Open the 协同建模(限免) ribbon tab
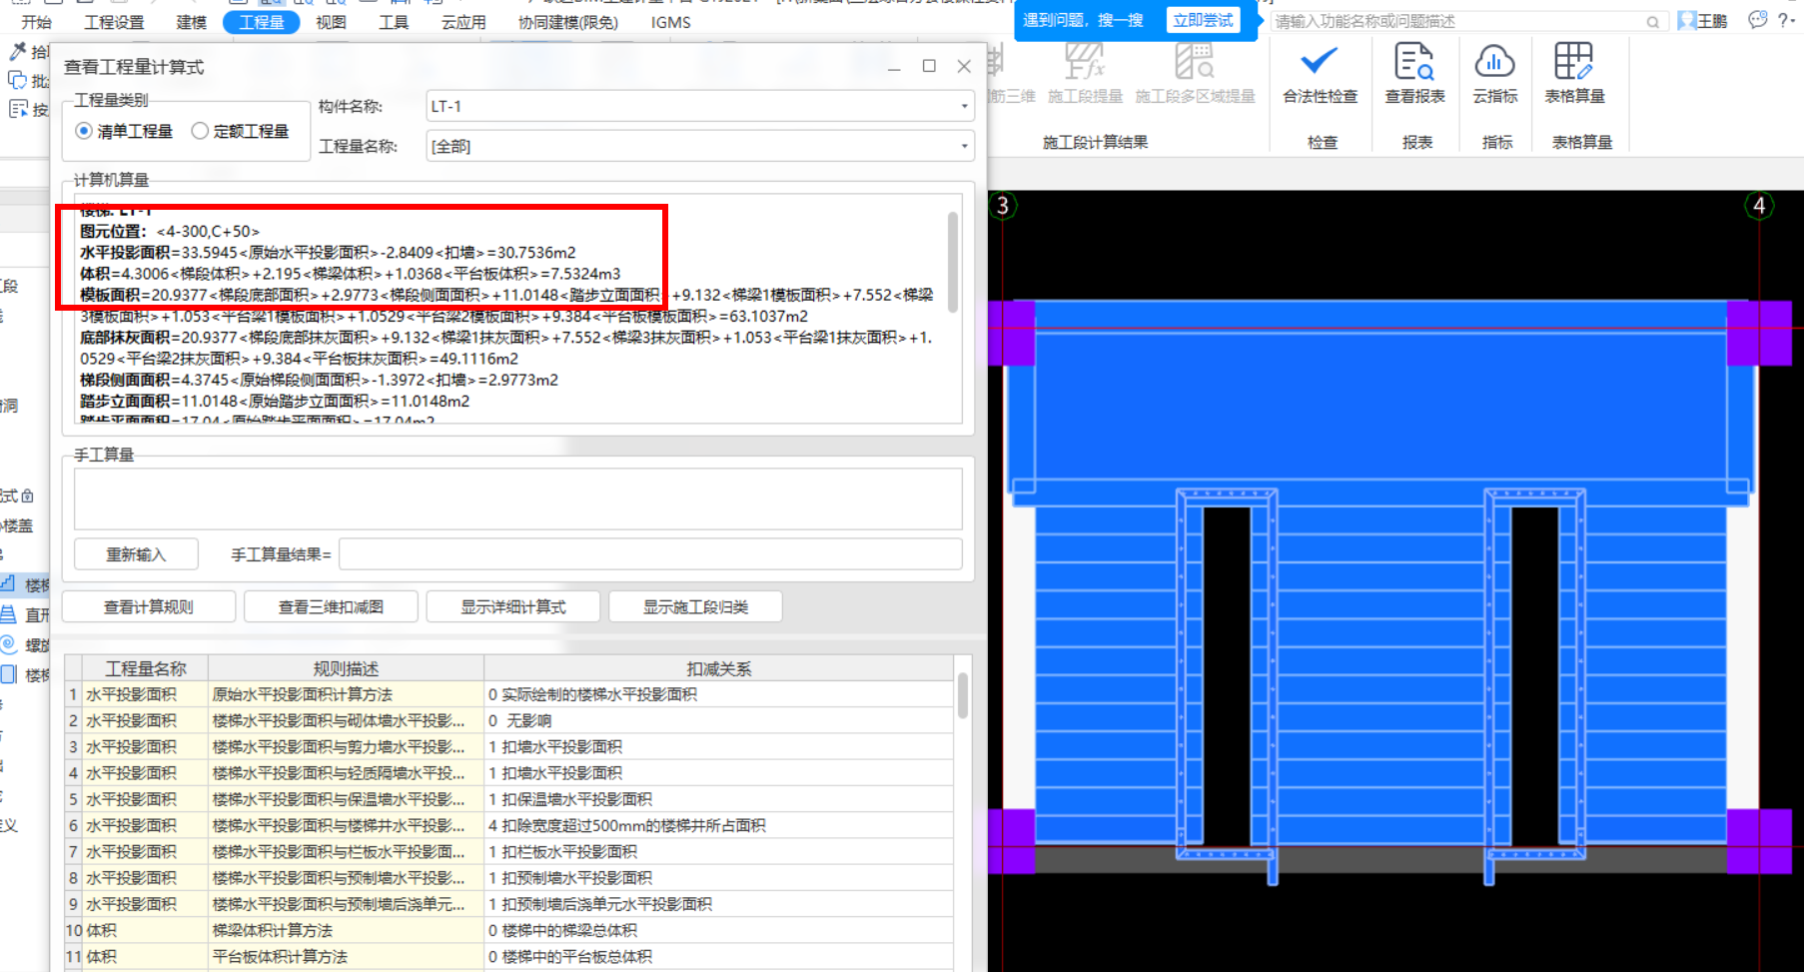 [568, 21]
